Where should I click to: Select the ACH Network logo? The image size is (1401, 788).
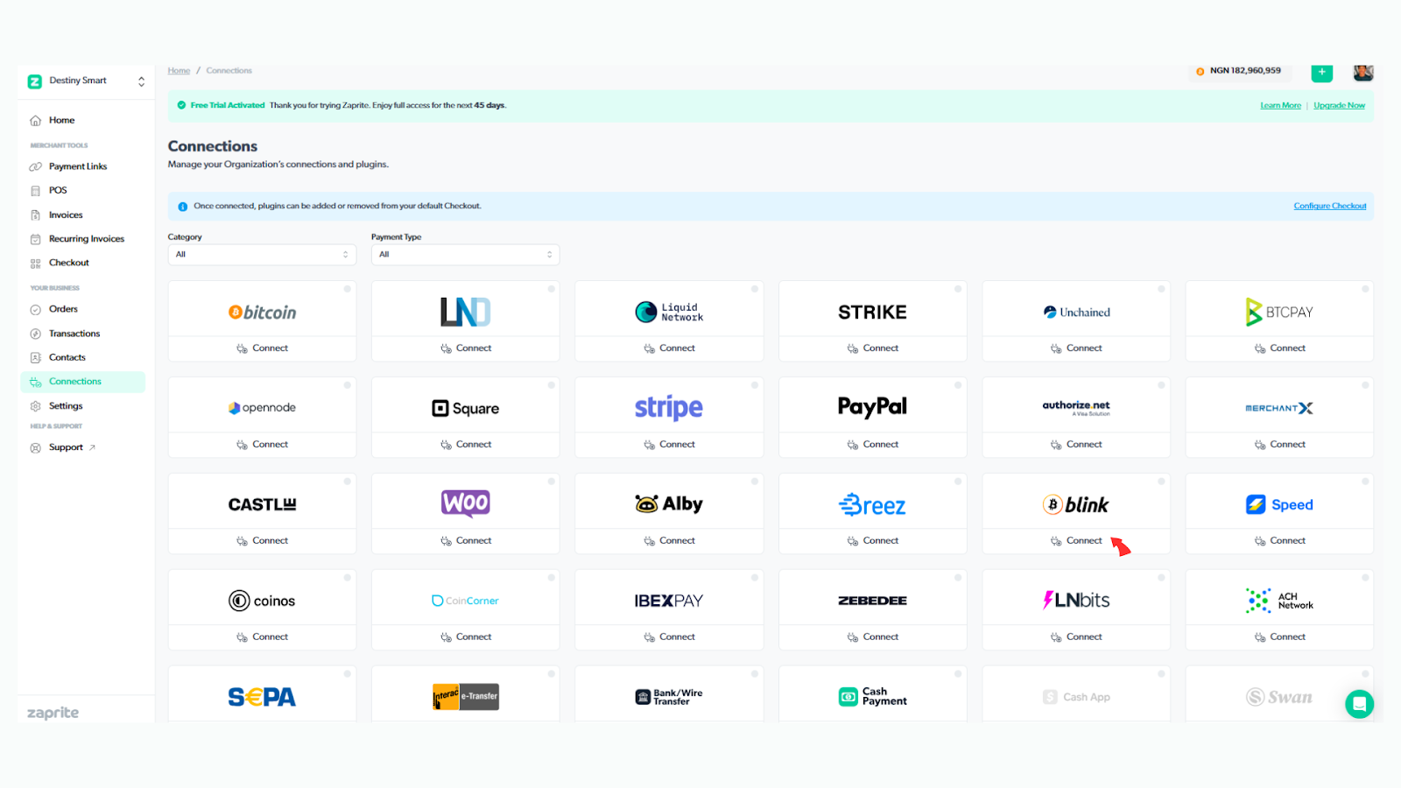point(1279,601)
